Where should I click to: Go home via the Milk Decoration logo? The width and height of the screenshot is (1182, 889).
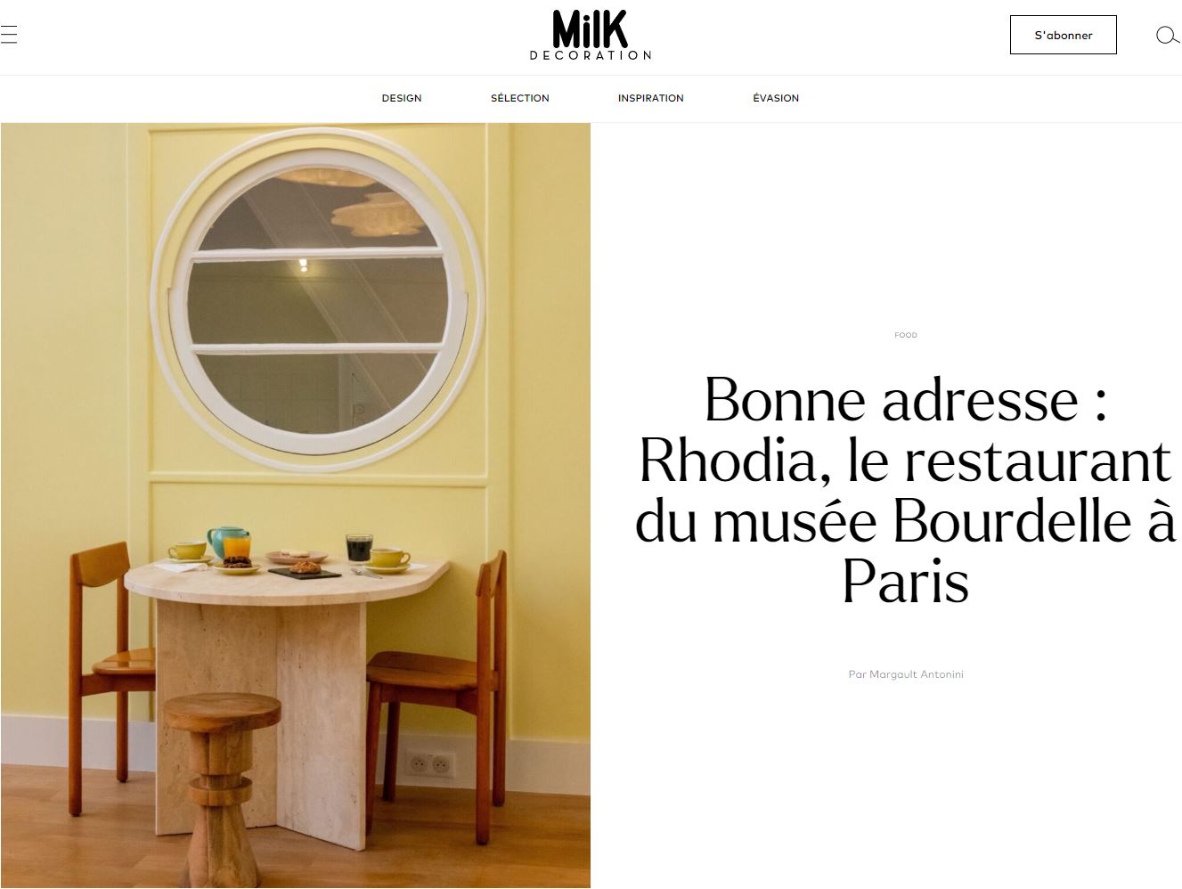tap(591, 35)
